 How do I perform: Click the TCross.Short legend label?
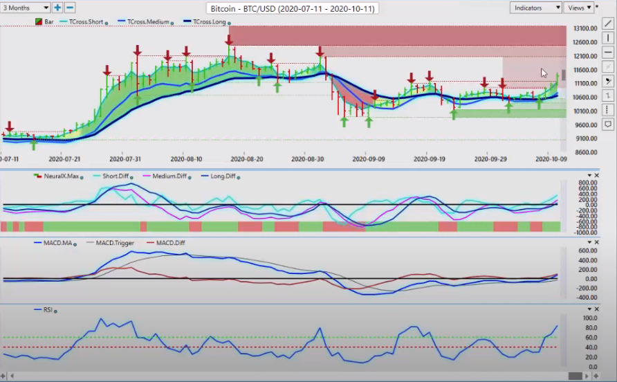pos(86,21)
